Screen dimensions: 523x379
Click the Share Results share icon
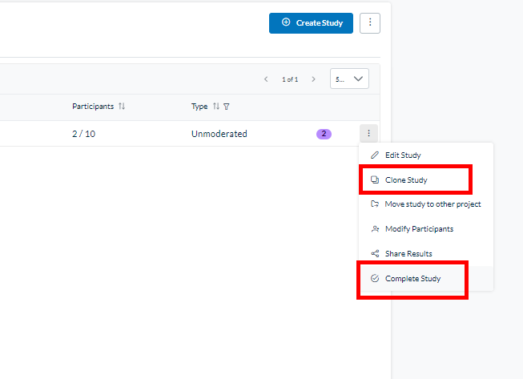(x=375, y=254)
